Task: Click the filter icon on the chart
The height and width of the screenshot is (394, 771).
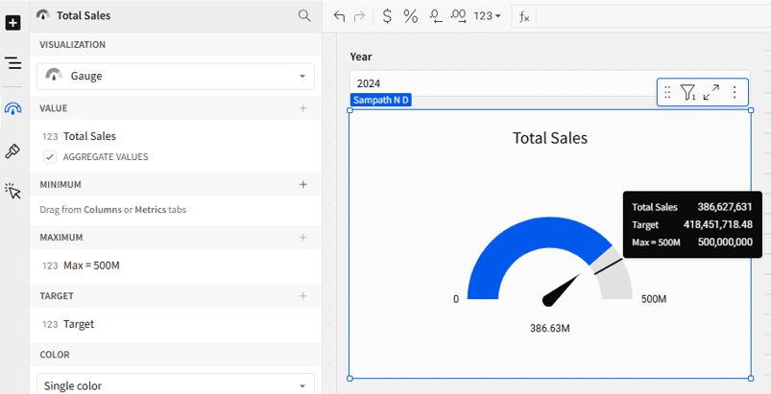Action: (688, 92)
